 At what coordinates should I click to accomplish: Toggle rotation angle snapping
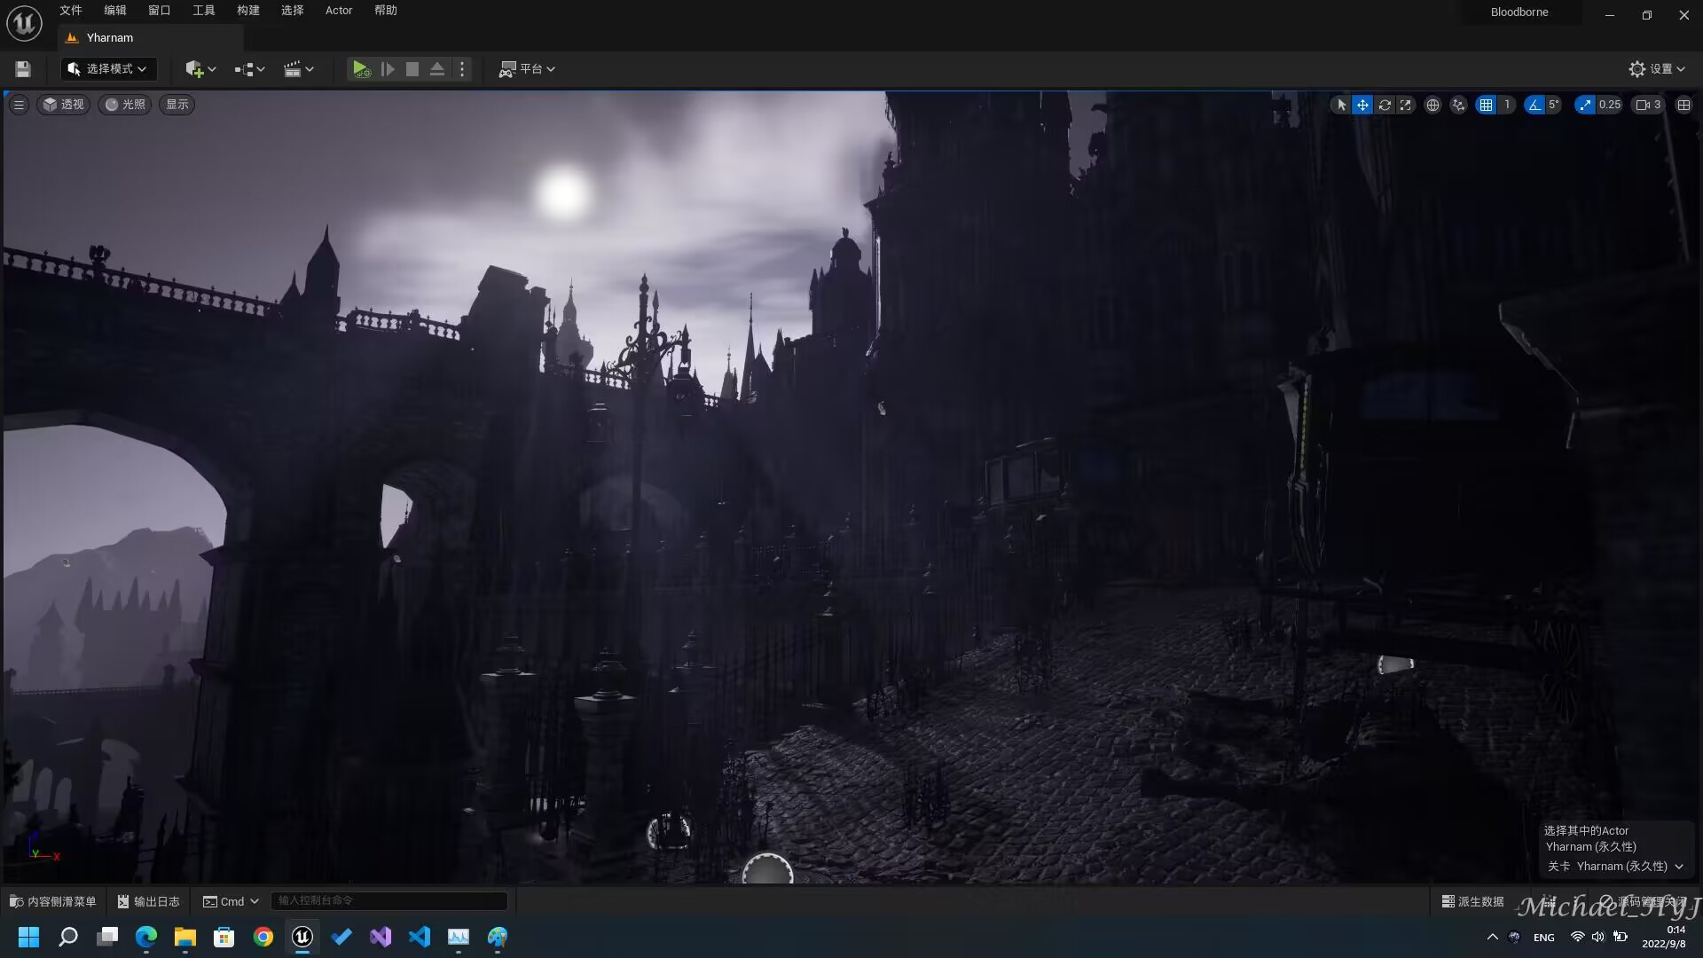pyautogui.click(x=1534, y=105)
